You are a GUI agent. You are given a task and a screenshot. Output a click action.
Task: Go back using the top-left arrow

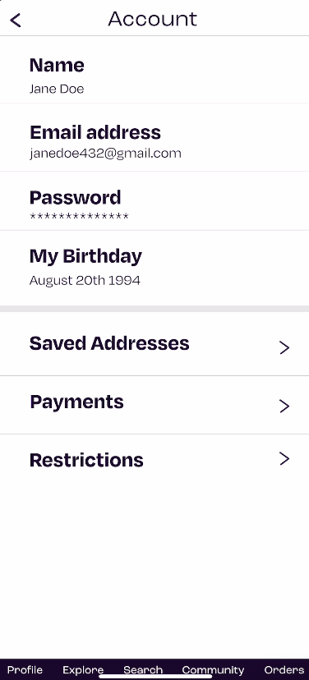pos(16,20)
